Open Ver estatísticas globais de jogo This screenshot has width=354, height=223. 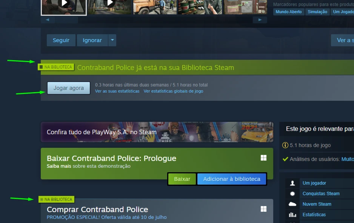click(x=173, y=91)
